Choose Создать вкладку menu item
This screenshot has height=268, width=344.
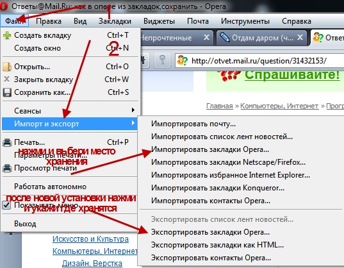[70, 35]
